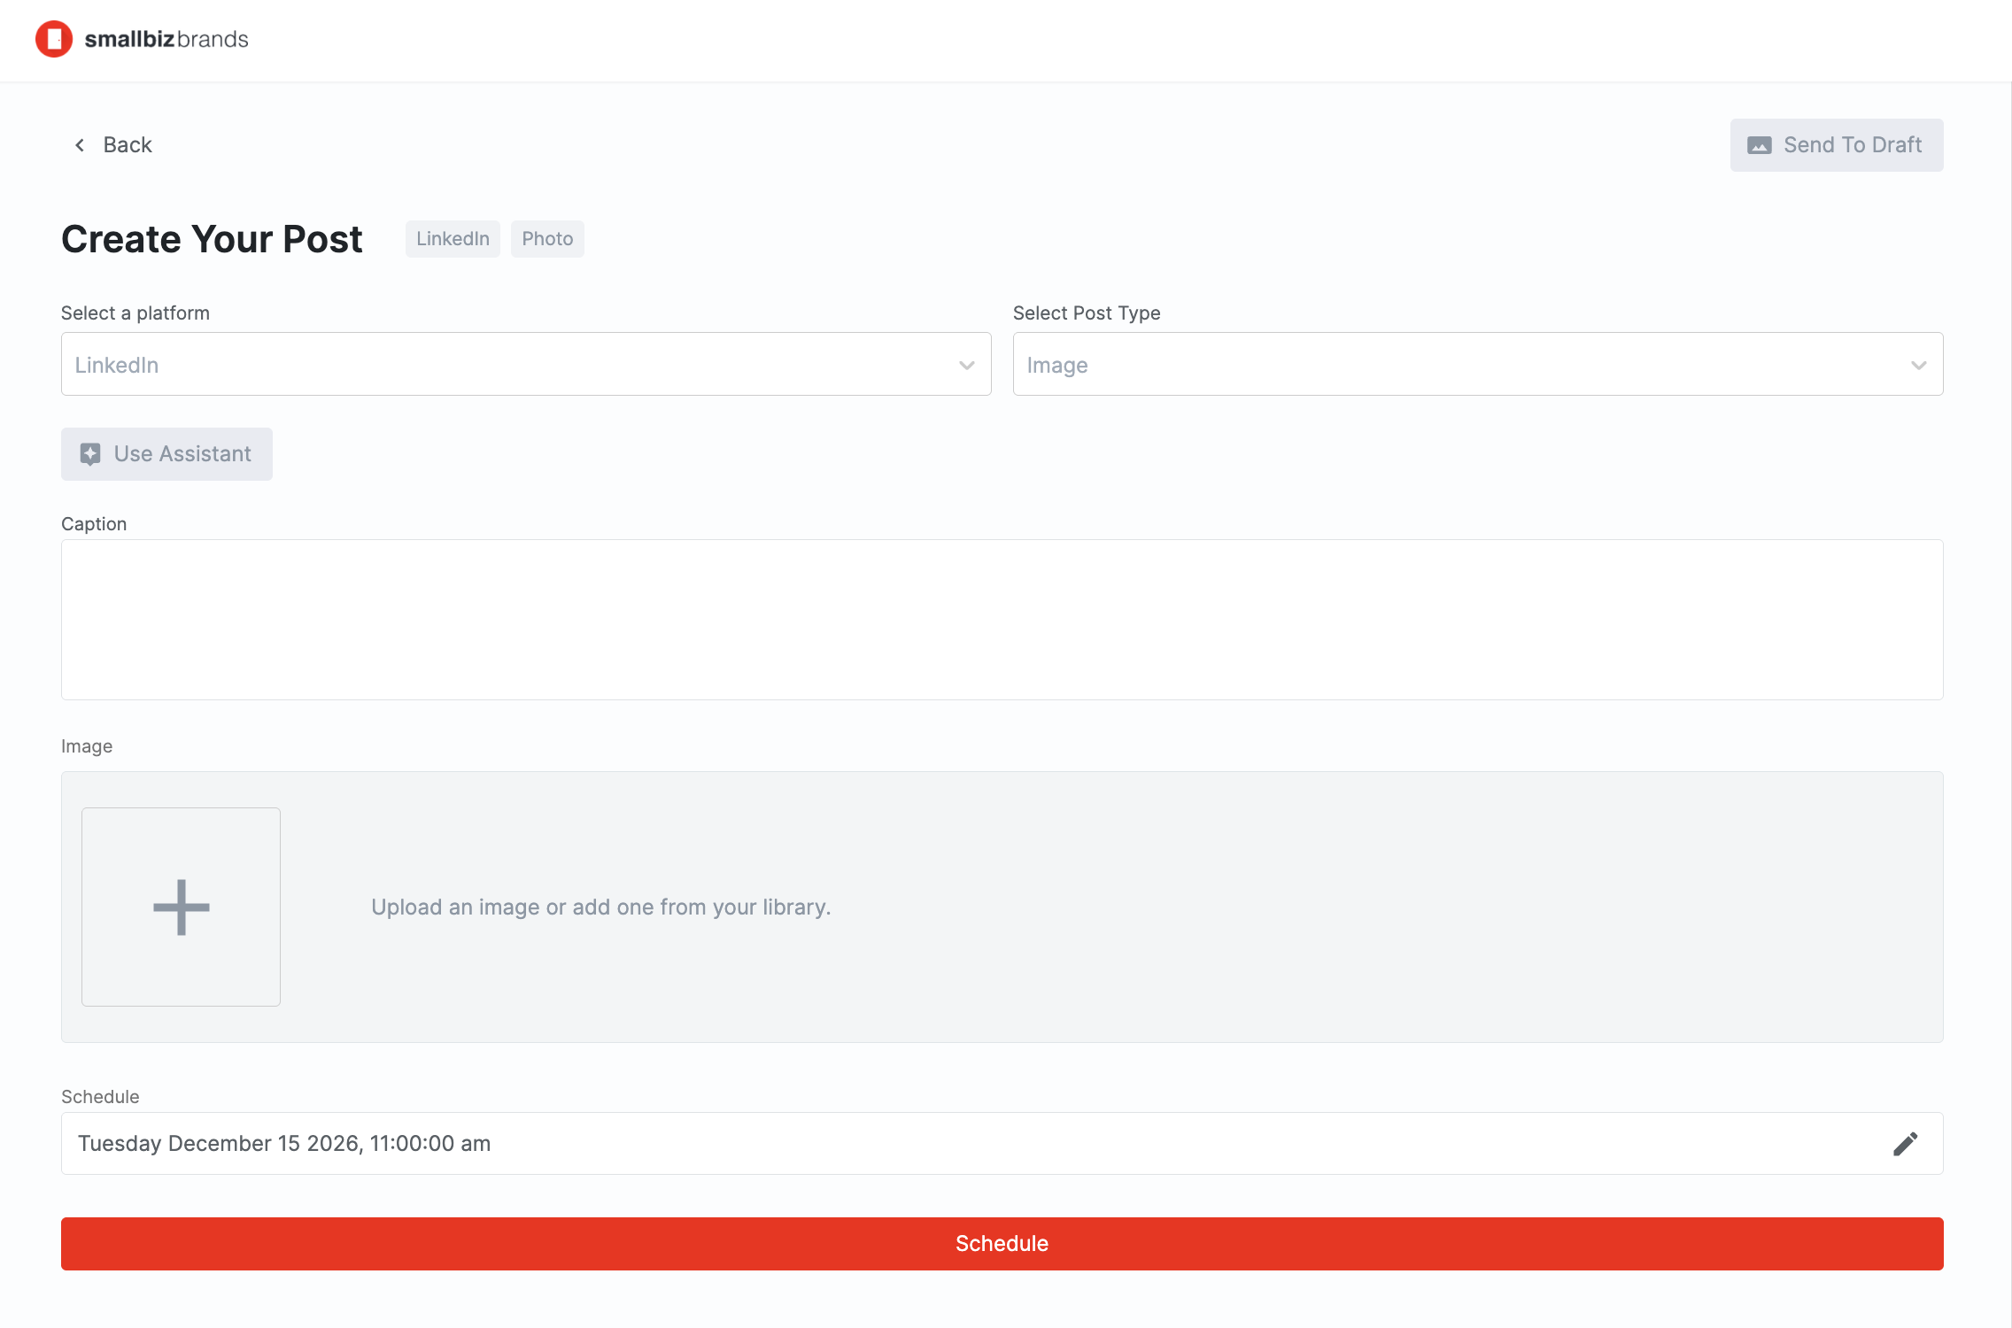Click 'Upload an image or add one from your library.' text
The height and width of the screenshot is (1328, 2012).
(x=601, y=907)
